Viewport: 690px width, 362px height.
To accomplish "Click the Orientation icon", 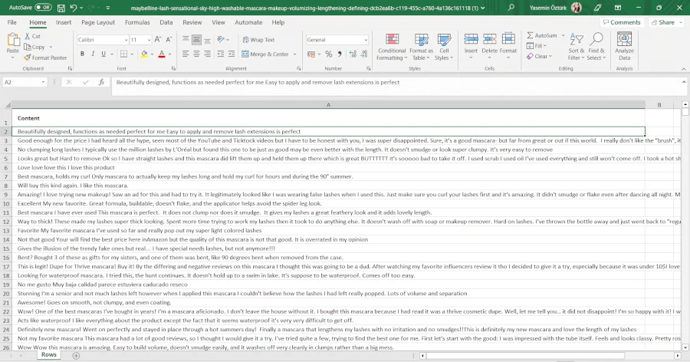I will (x=221, y=40).
